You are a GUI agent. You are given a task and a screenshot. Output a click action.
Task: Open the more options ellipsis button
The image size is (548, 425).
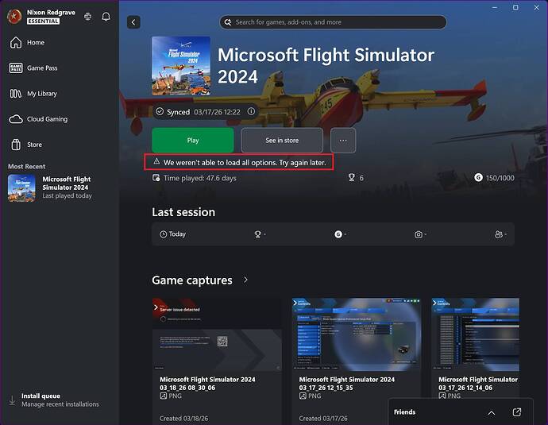(343, 140)
